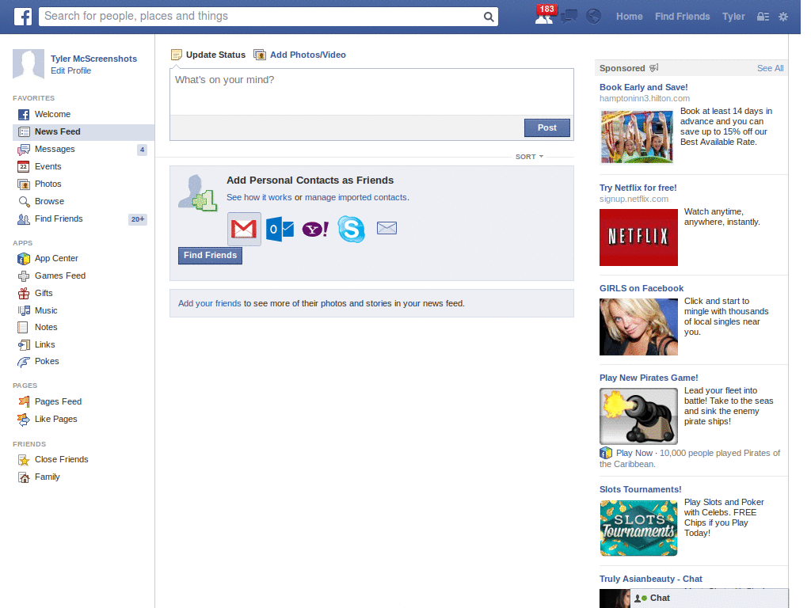
Task: Open Book Early and Save ad link
Action: coord(643,87)
